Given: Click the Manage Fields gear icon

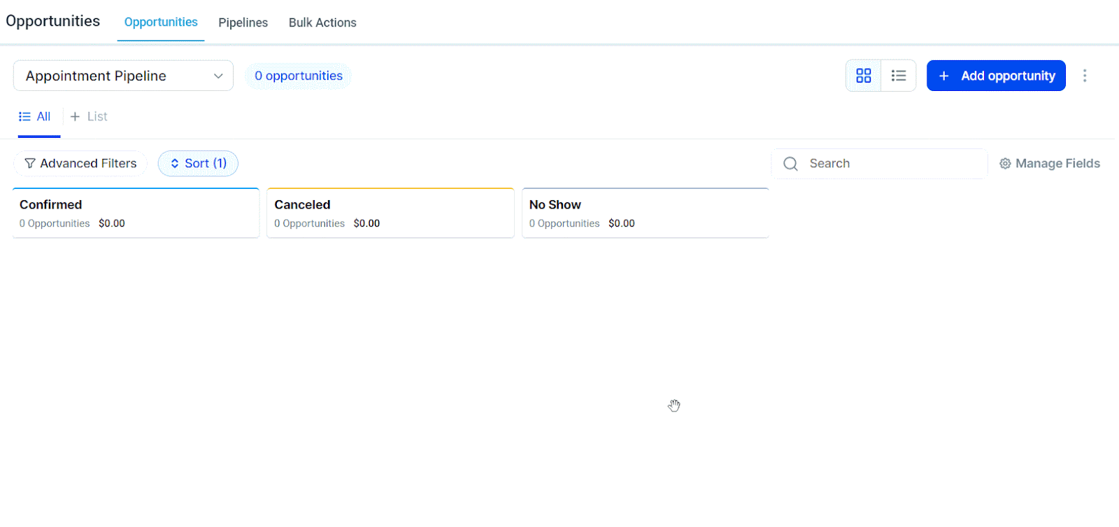Looking at the screenshot, I should point(1005,164).
